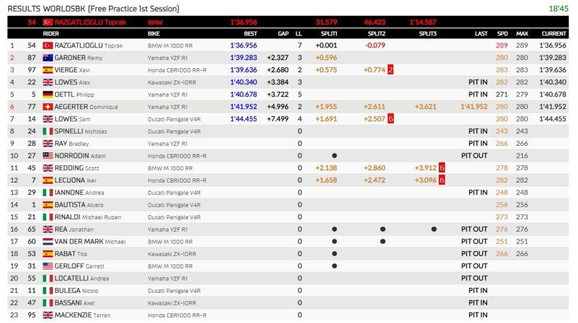The width and height of the screenshot is (578, 323).
Task: Click the CURRENT column header
Action: (554, 34)
